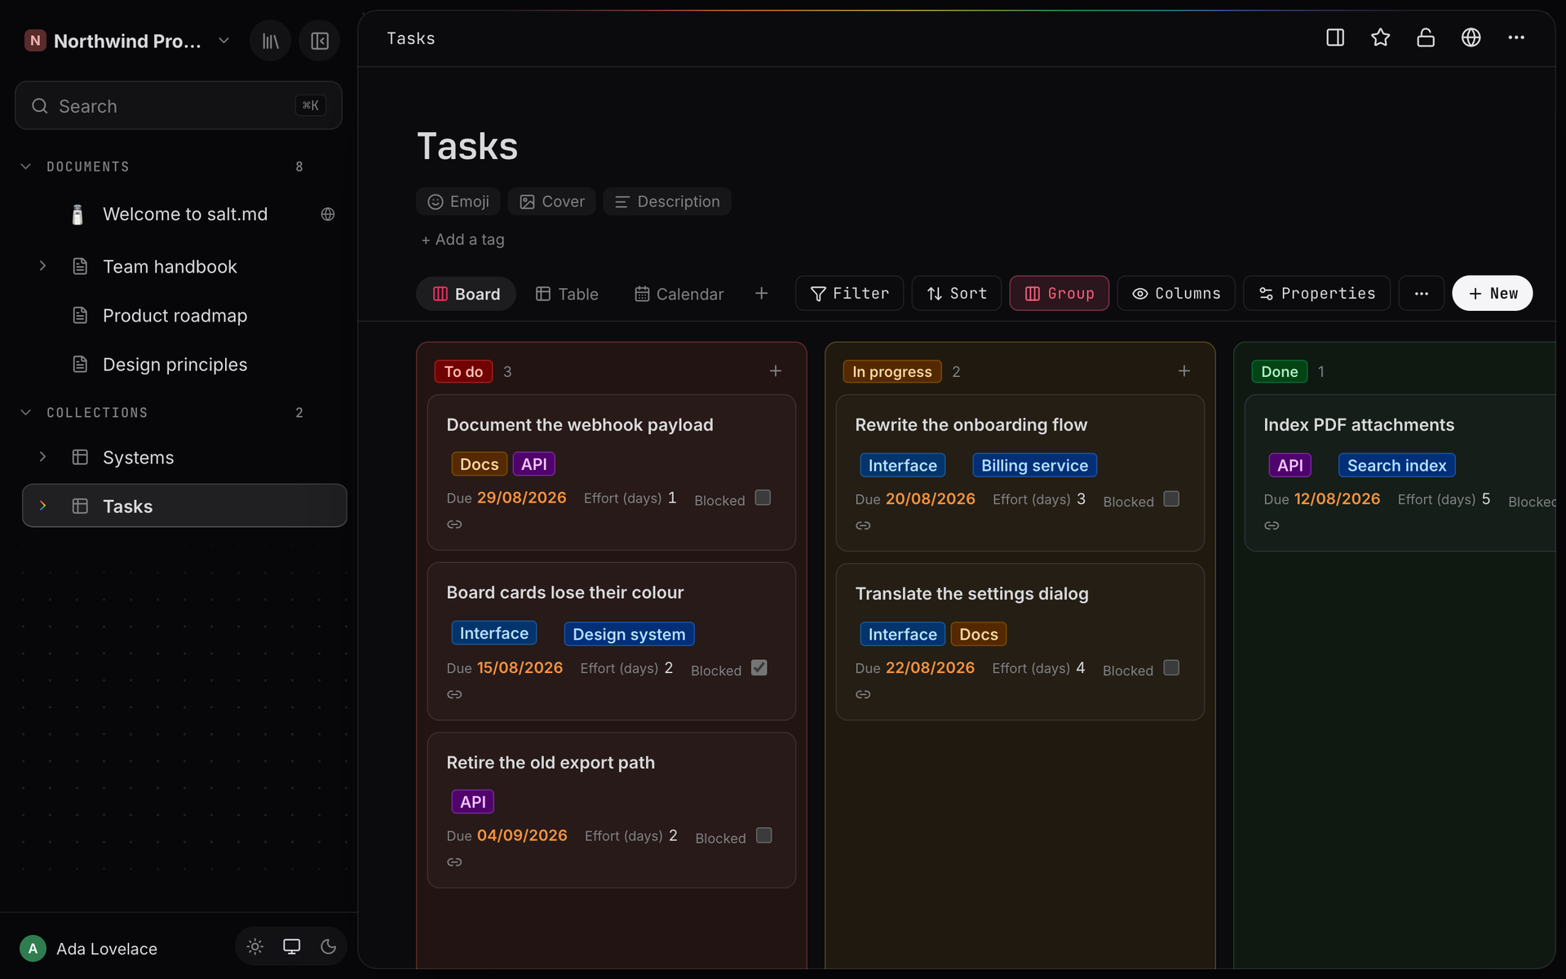This screenshot has height=979, width=1566.
Task: Uncheck Blocked on Board cards lose their colour
Action: [x=759, y=667]
